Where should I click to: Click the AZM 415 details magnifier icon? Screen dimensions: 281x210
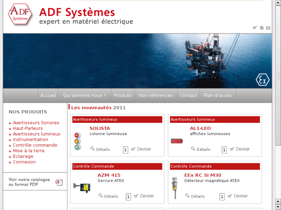(x=100, y=195)
